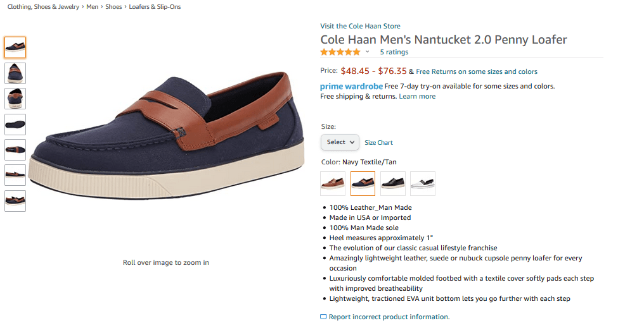The width and height of the screenshot is (618, 323).
Task: Select the back heel view thumbnail
Action: (15, 99)
